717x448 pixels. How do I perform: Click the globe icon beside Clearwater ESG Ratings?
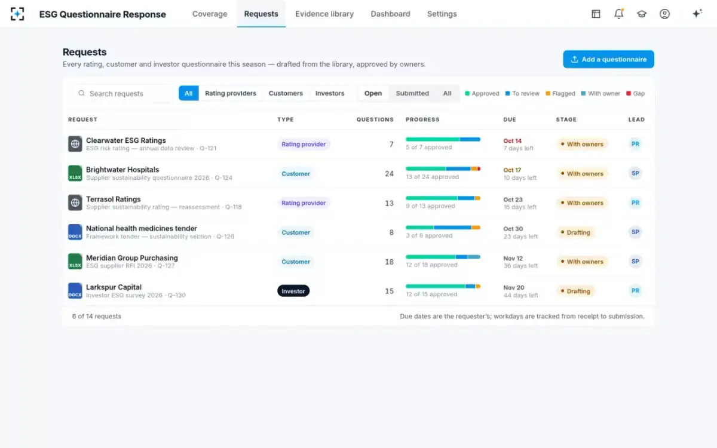75,144
